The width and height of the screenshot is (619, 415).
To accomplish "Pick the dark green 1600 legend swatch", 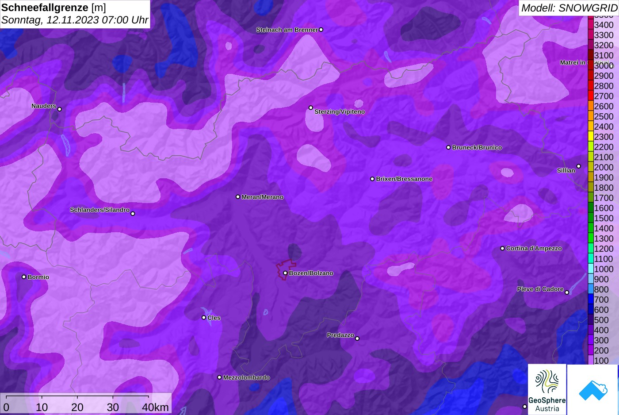I will (x=590, y=208).
